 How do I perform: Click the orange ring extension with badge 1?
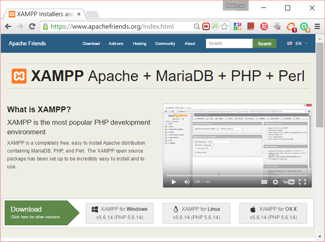[291, 27]
